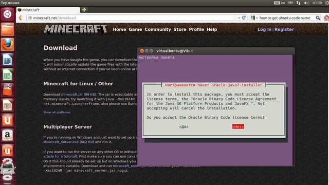The image size is (329, 185).
Task: Open network indicator in top panel
Action: click(x=298, y=3)
